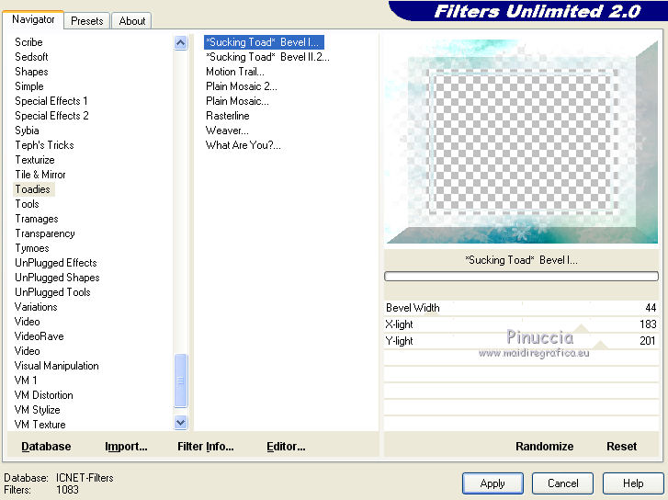
Task: Select the Sybia category
Action: pos(27,131)
